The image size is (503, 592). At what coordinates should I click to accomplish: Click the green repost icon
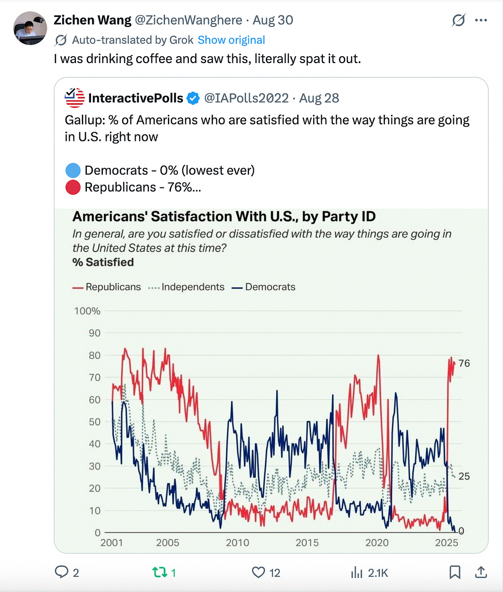point(160,572)
